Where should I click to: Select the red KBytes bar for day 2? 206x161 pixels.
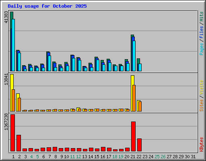pyautogui.click(x=19, y=143)
